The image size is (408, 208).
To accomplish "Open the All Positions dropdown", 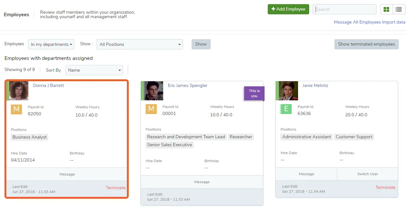I will [x=140, y=44].
